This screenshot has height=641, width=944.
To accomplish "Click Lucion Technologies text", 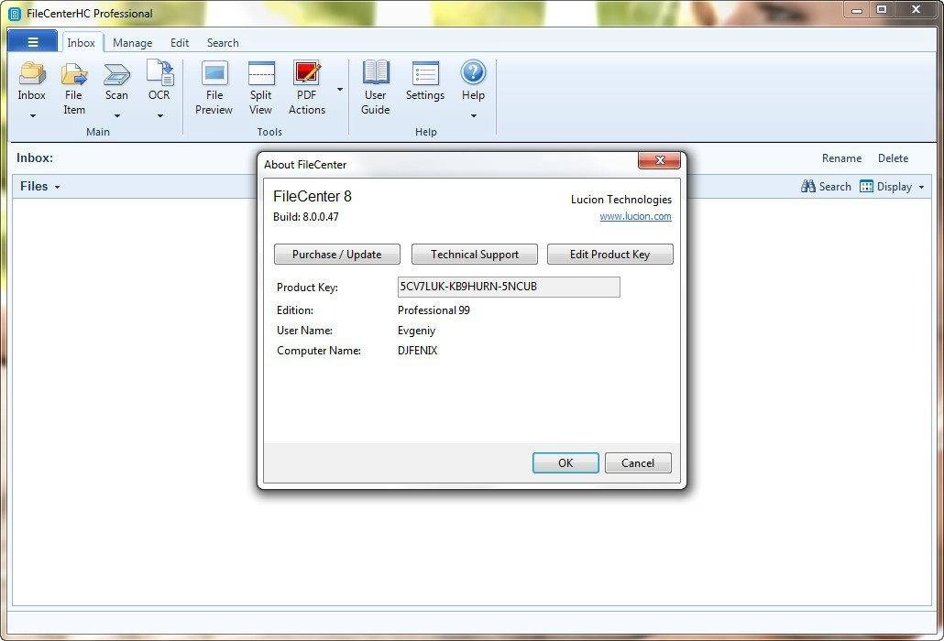I will point(620,200).
